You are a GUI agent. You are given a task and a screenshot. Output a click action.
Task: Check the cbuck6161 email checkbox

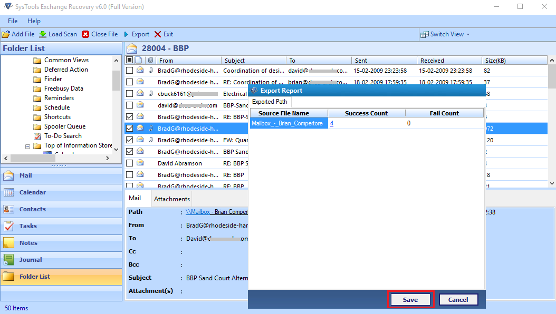pos(129,93)
